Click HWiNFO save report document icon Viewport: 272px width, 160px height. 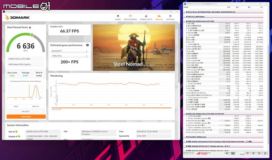click(x=253, y=153)
